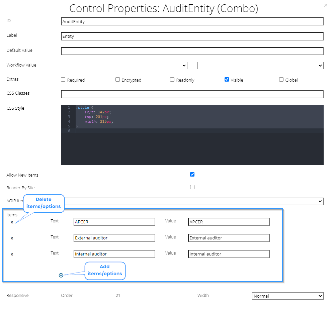The width and height of the screenshot is (331, 314).
Task: Open the first Workflow Value dropdown
Action: [x=124, y=66]
